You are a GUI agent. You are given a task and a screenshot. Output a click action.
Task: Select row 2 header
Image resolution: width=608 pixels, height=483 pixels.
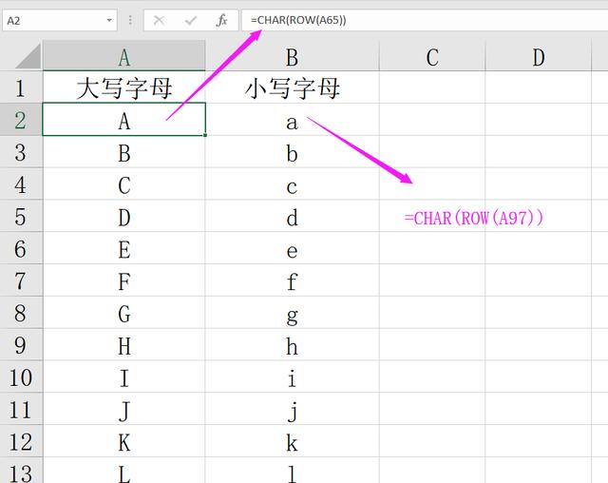21,120
